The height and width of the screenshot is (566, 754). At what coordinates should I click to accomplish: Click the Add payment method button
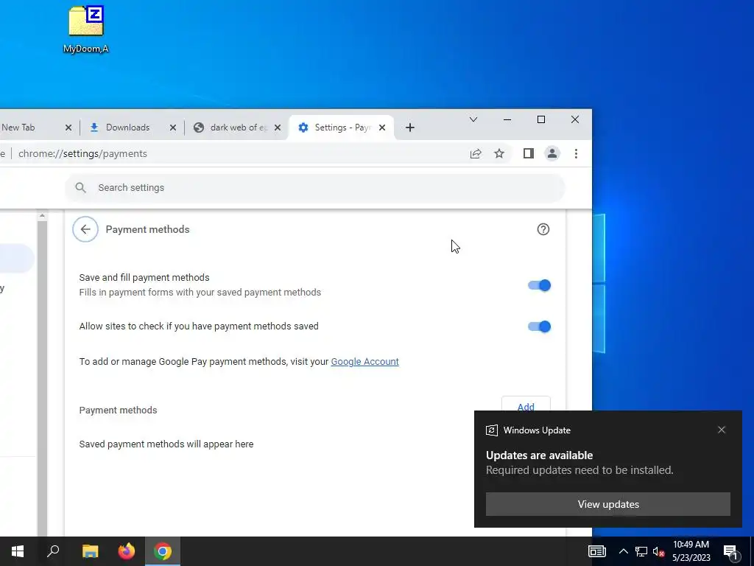click(526, 405)
